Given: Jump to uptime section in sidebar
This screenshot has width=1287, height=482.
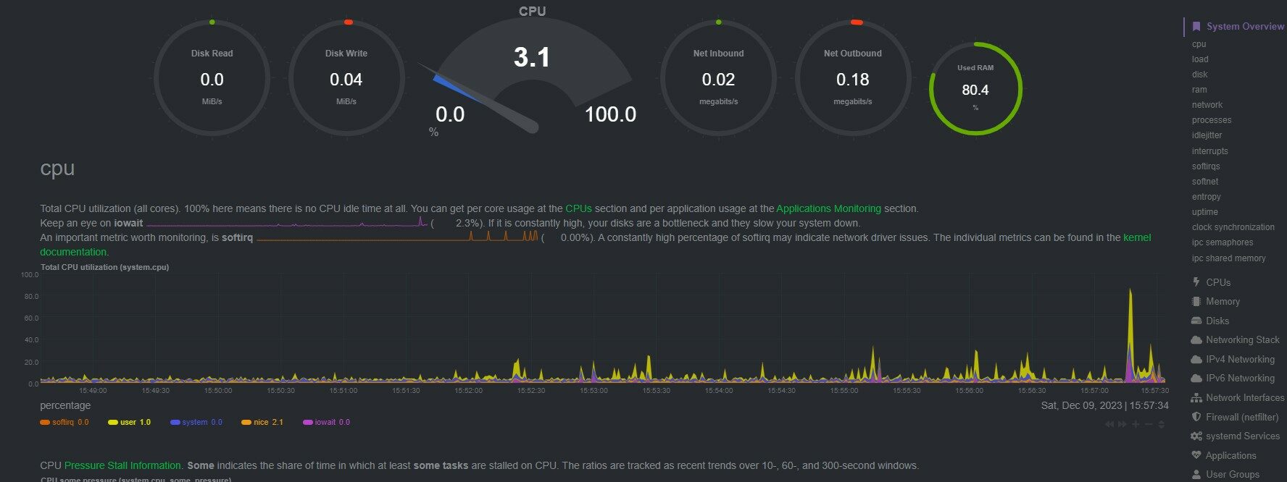Looking at the screenshot, I should [x=1205, y=212].
